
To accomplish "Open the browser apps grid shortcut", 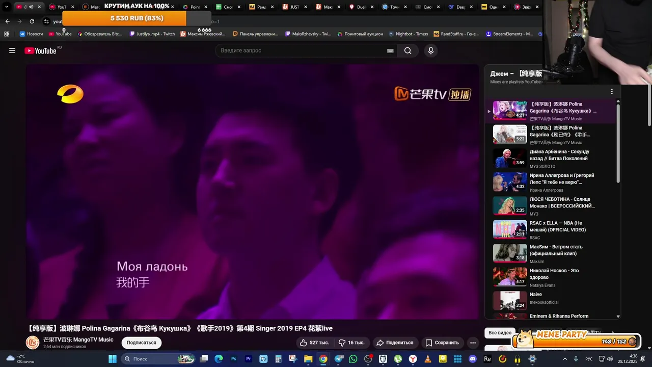I will [x=7, y=34].
